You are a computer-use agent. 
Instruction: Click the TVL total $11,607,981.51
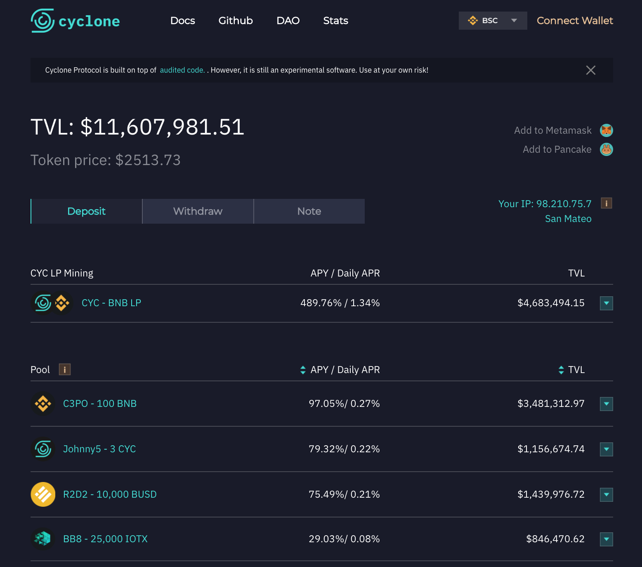pos(137,127)
